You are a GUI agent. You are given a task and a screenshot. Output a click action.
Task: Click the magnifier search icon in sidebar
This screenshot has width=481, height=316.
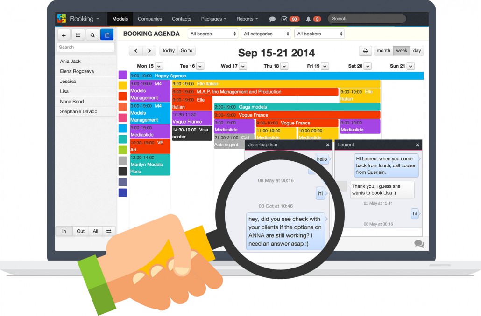click(92, 35)
